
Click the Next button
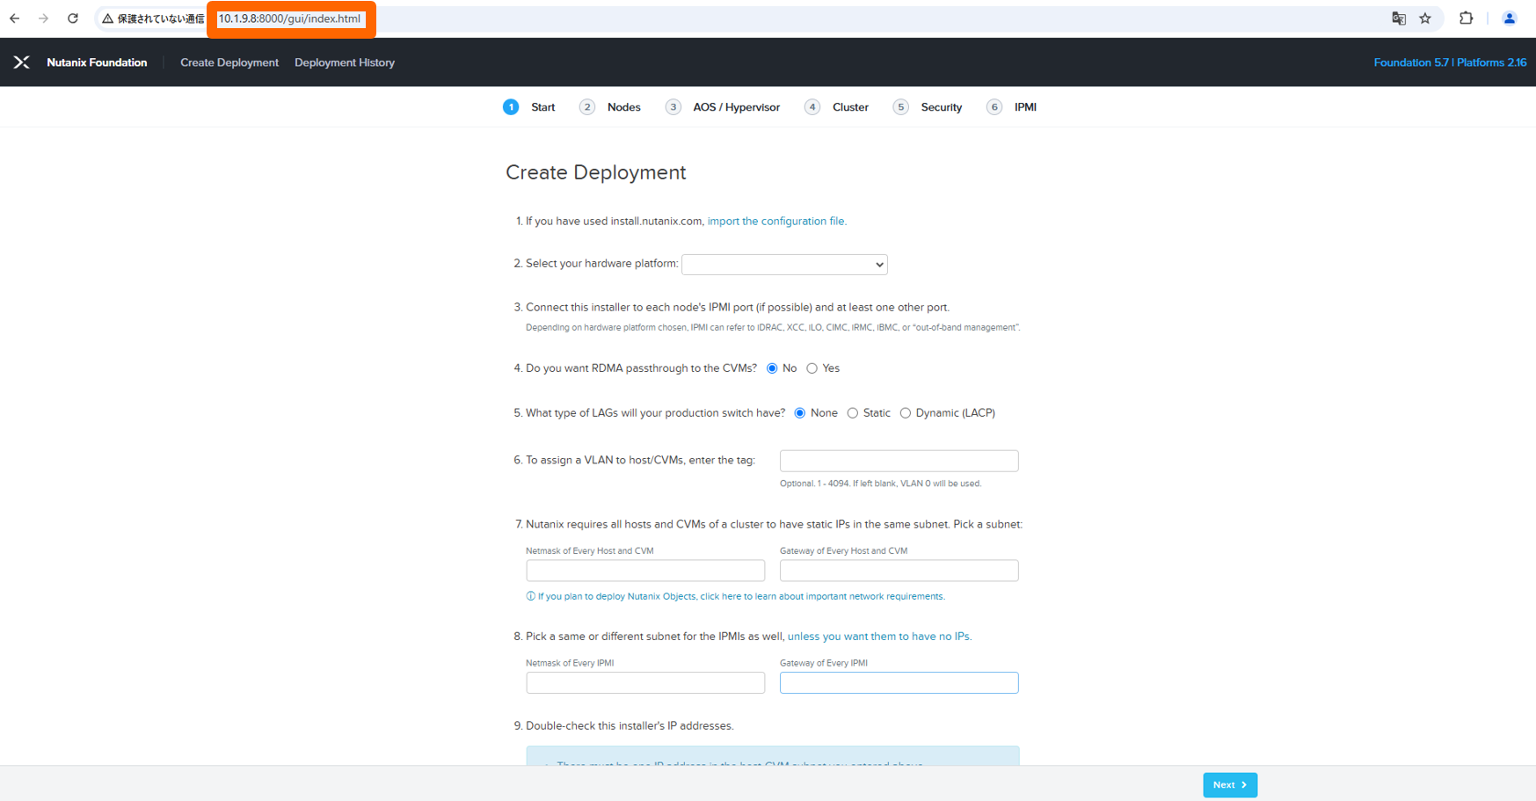coord(1230,785)
